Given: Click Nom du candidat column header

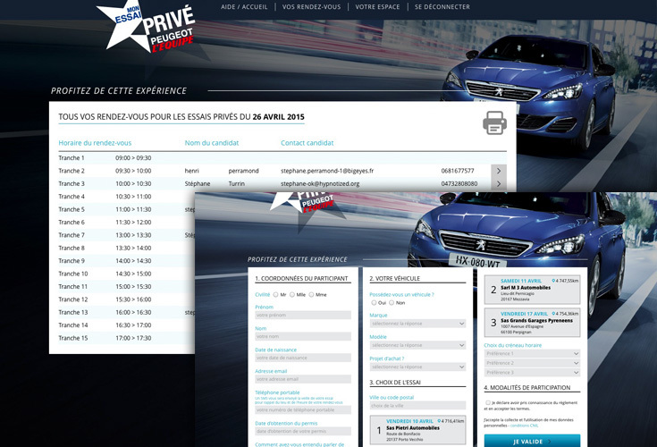Looking at the screenshot, I should (x=212, y=143).
